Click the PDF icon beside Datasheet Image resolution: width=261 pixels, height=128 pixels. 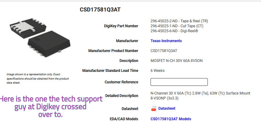point(154,108)
